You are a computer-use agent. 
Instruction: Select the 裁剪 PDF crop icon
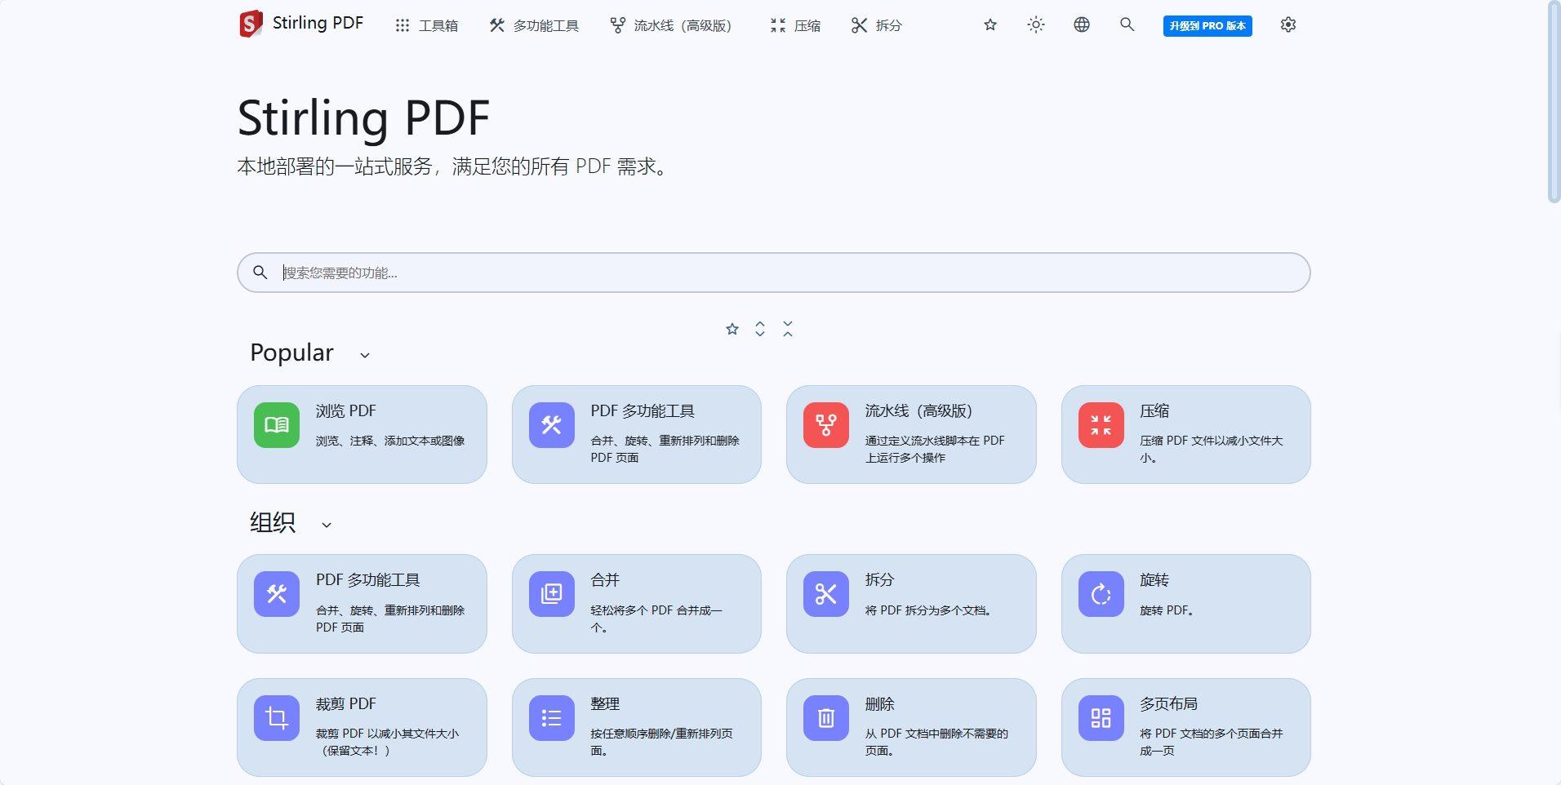(276, 718)
